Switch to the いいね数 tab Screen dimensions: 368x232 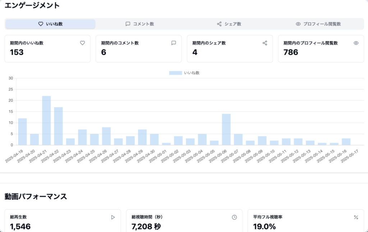pos(50,24)
